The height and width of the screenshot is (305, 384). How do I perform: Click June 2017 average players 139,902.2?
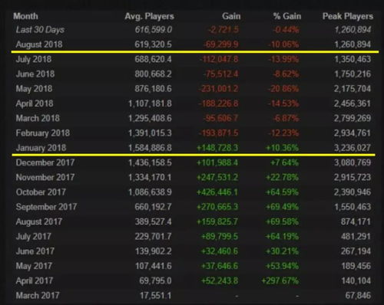tap(153, 251)
